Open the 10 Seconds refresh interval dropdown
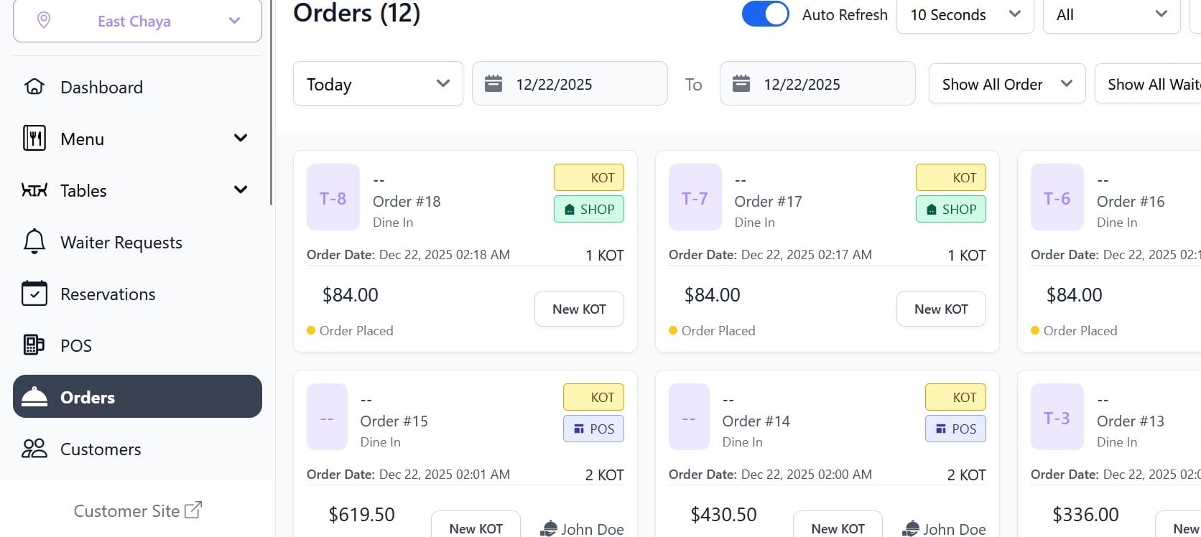Viewport: 1201px width, 537px height. coord(965,15)
